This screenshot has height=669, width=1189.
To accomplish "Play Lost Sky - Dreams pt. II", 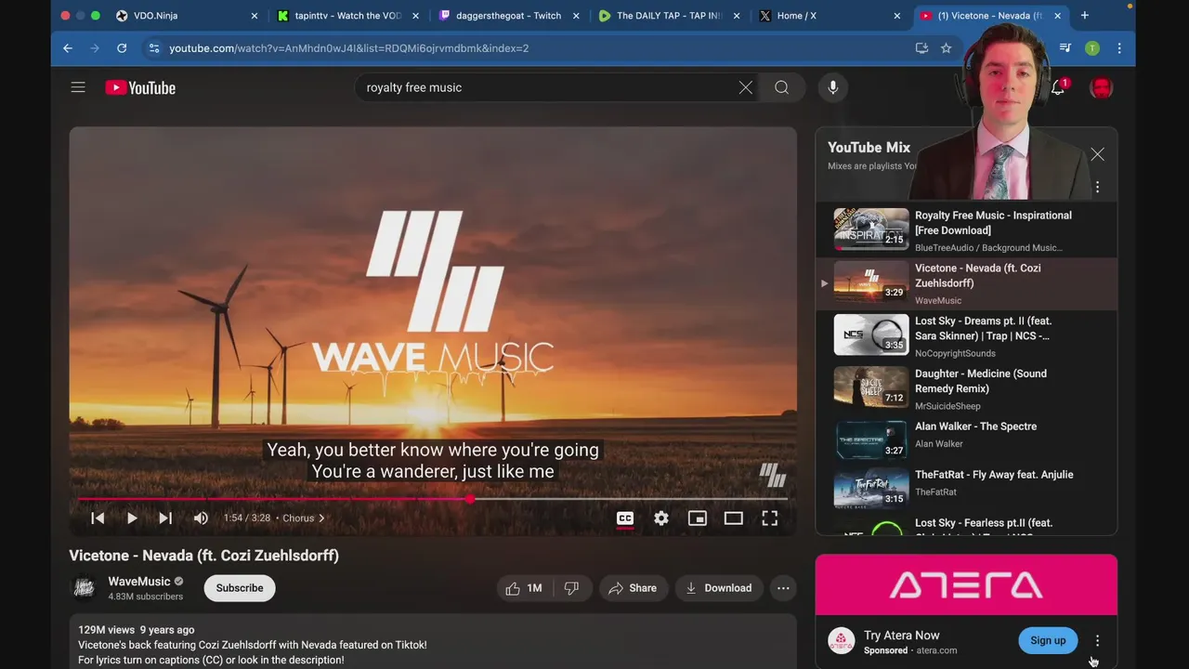I will 966,336.
